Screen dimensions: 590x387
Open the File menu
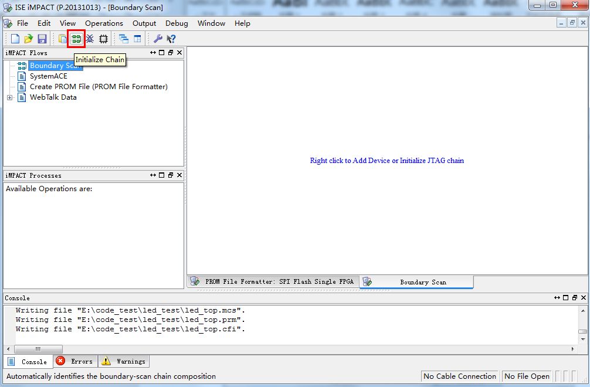tap(22, 23)
